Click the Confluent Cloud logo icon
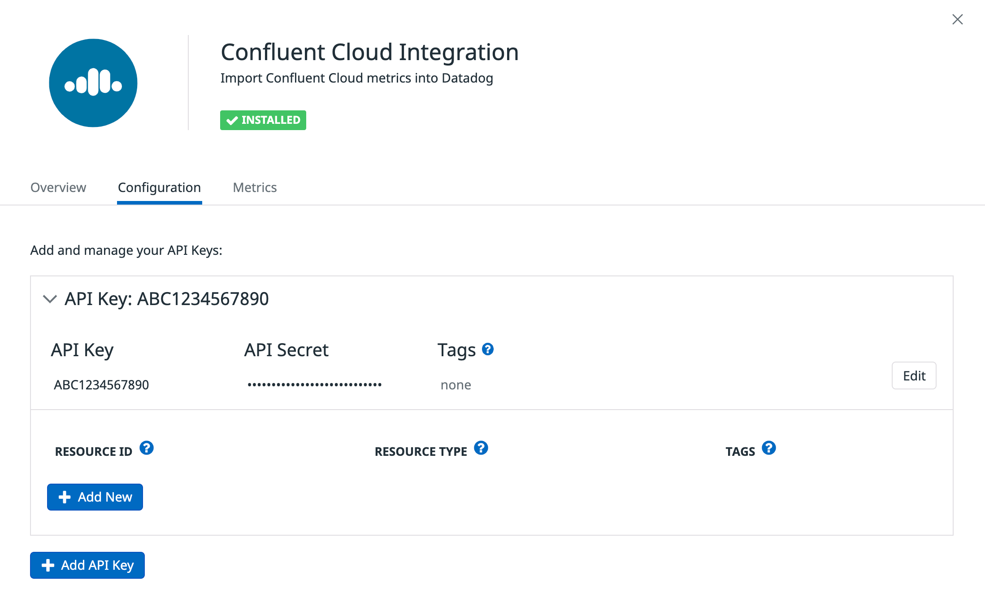The height and width of the screenshot is (594, 985). click(x=93, y=83)
